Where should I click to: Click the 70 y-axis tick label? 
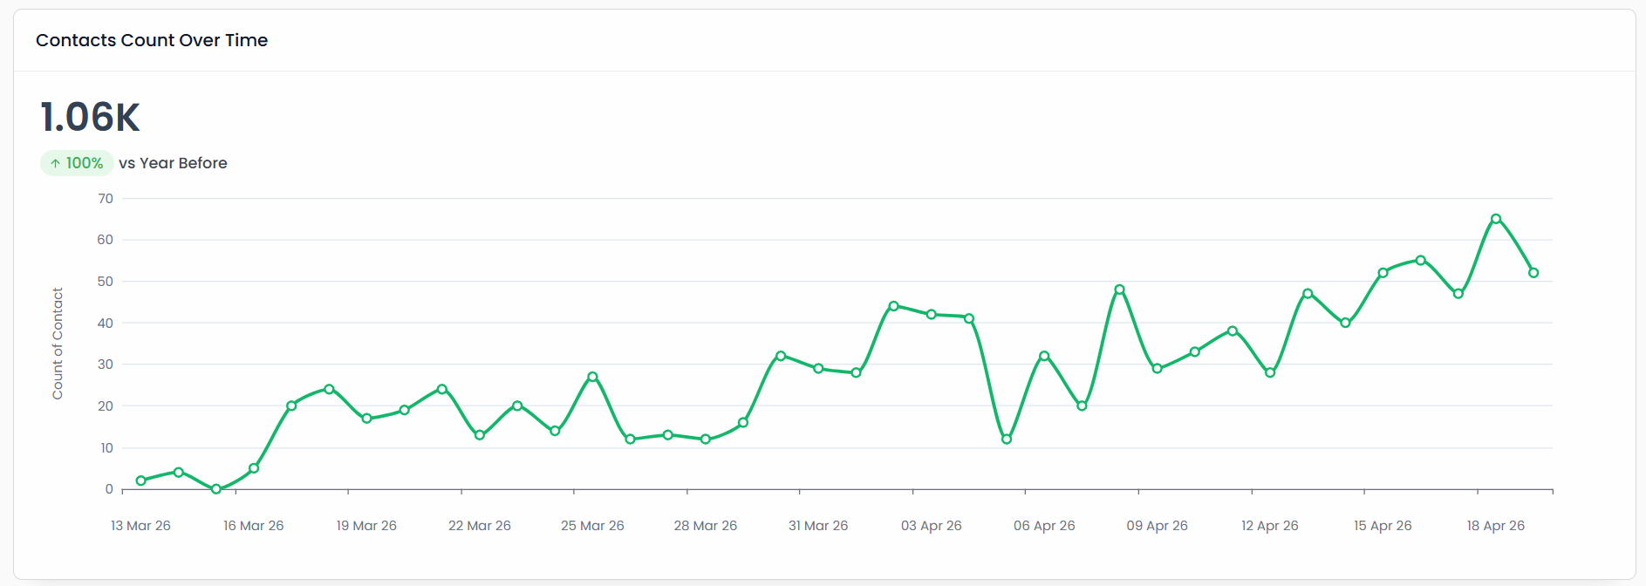106,199
